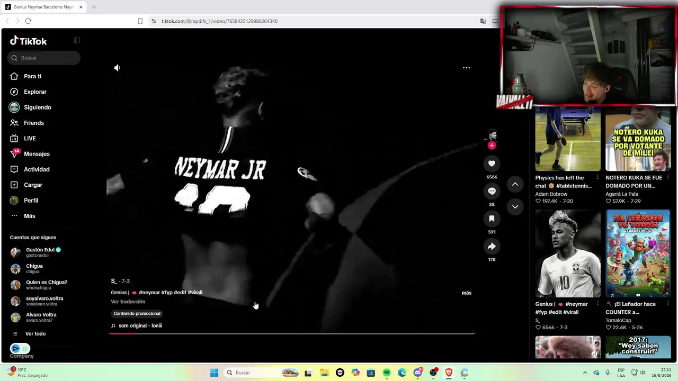Show hidden system tray icons

tap(585, 373)
